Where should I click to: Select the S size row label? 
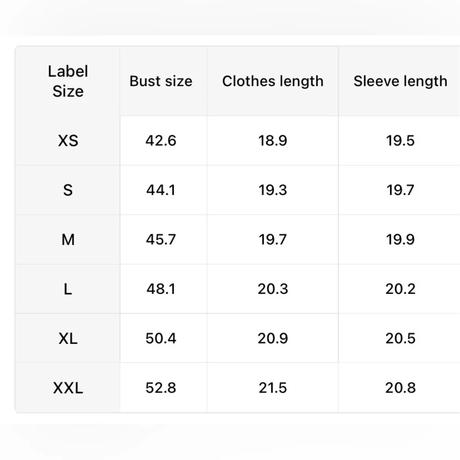pos(68,190)
